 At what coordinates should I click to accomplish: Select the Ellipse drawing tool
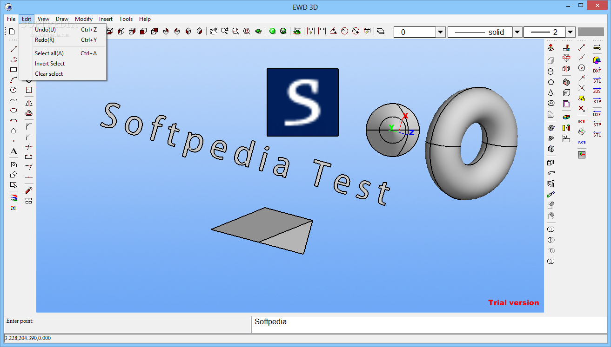coord(13,111)
